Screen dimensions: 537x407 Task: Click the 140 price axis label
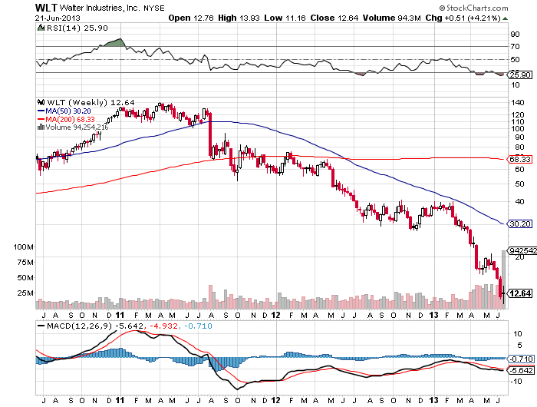click(518, 103)
